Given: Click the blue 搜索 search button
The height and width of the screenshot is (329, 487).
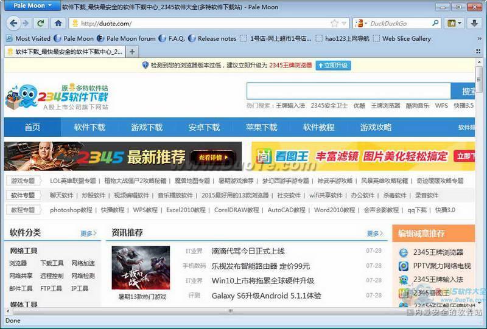Looking at the screenshot, I should click(x=463, y=91).
